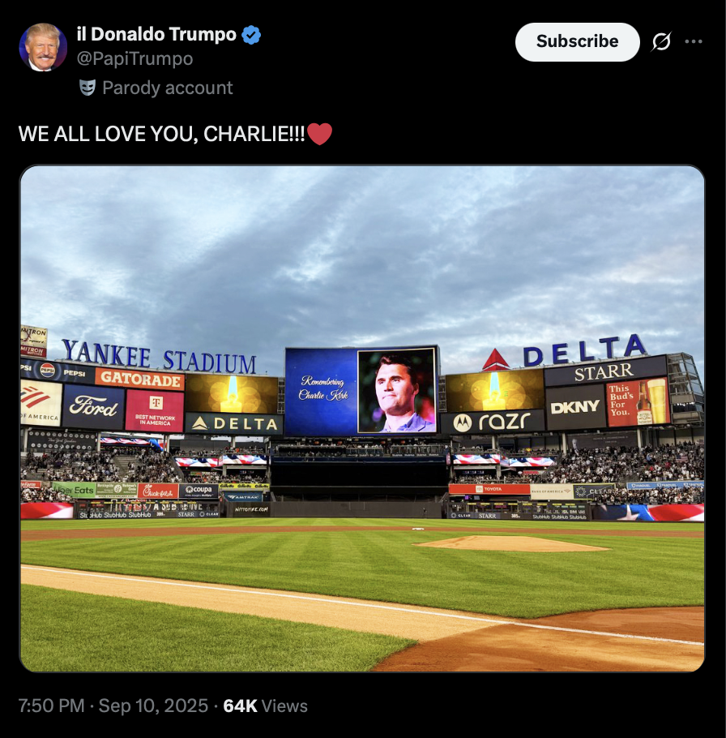The width and height of the screenshot is (726, 738).
Task: Click the Delta triangle logo in the photo
Action: coord(495,359)
